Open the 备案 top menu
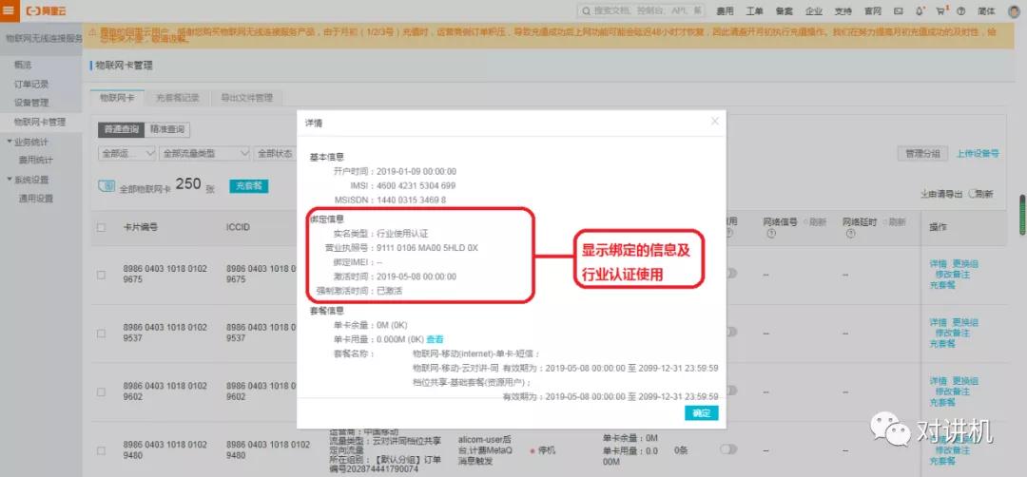 click(784, 11)
